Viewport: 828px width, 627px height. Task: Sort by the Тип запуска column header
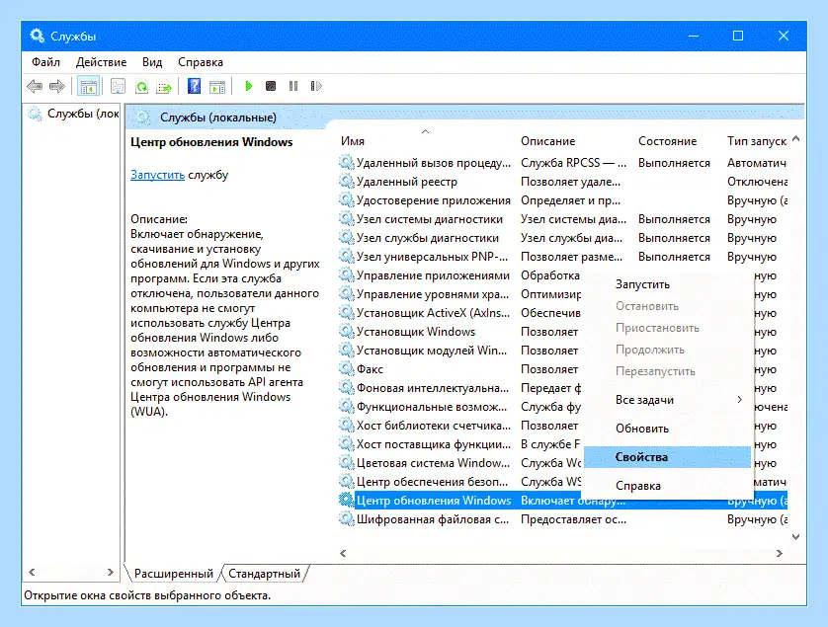[756, 141]
